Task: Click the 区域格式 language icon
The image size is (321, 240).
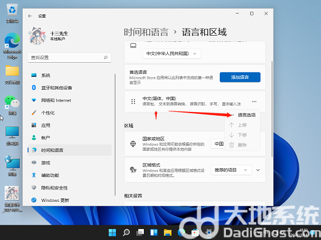Action: click(x=133, y=170)
